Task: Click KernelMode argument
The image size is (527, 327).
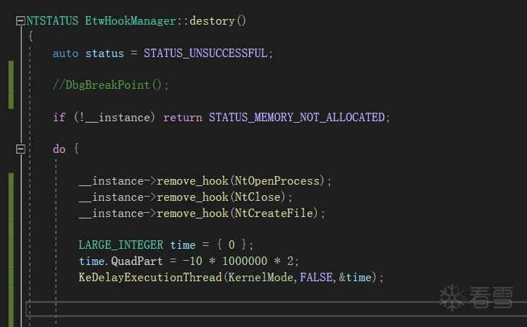Action: coord(261,277)
